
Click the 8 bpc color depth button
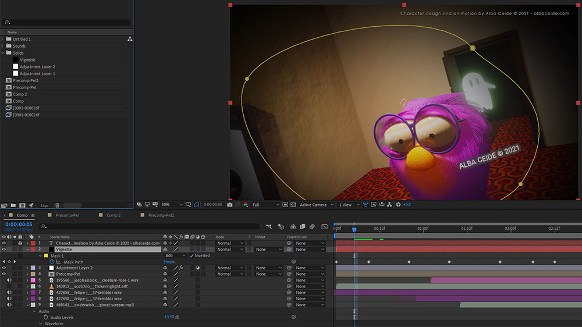pos(44,205)
